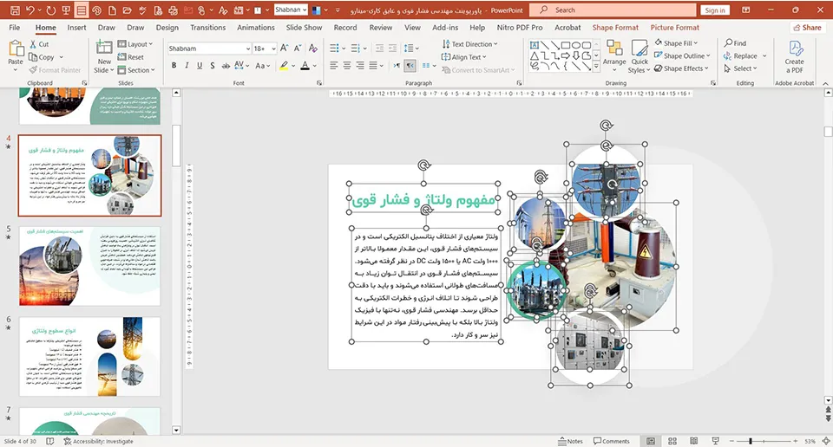Select the triangle shape in shapes gallery
The image size is (833, 447).
coord(535,55)
